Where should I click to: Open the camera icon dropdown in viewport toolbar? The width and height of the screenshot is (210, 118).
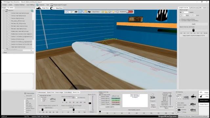tap(89, 12)
